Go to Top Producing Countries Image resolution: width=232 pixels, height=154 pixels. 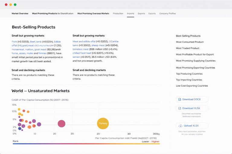[x=189, y=74]
